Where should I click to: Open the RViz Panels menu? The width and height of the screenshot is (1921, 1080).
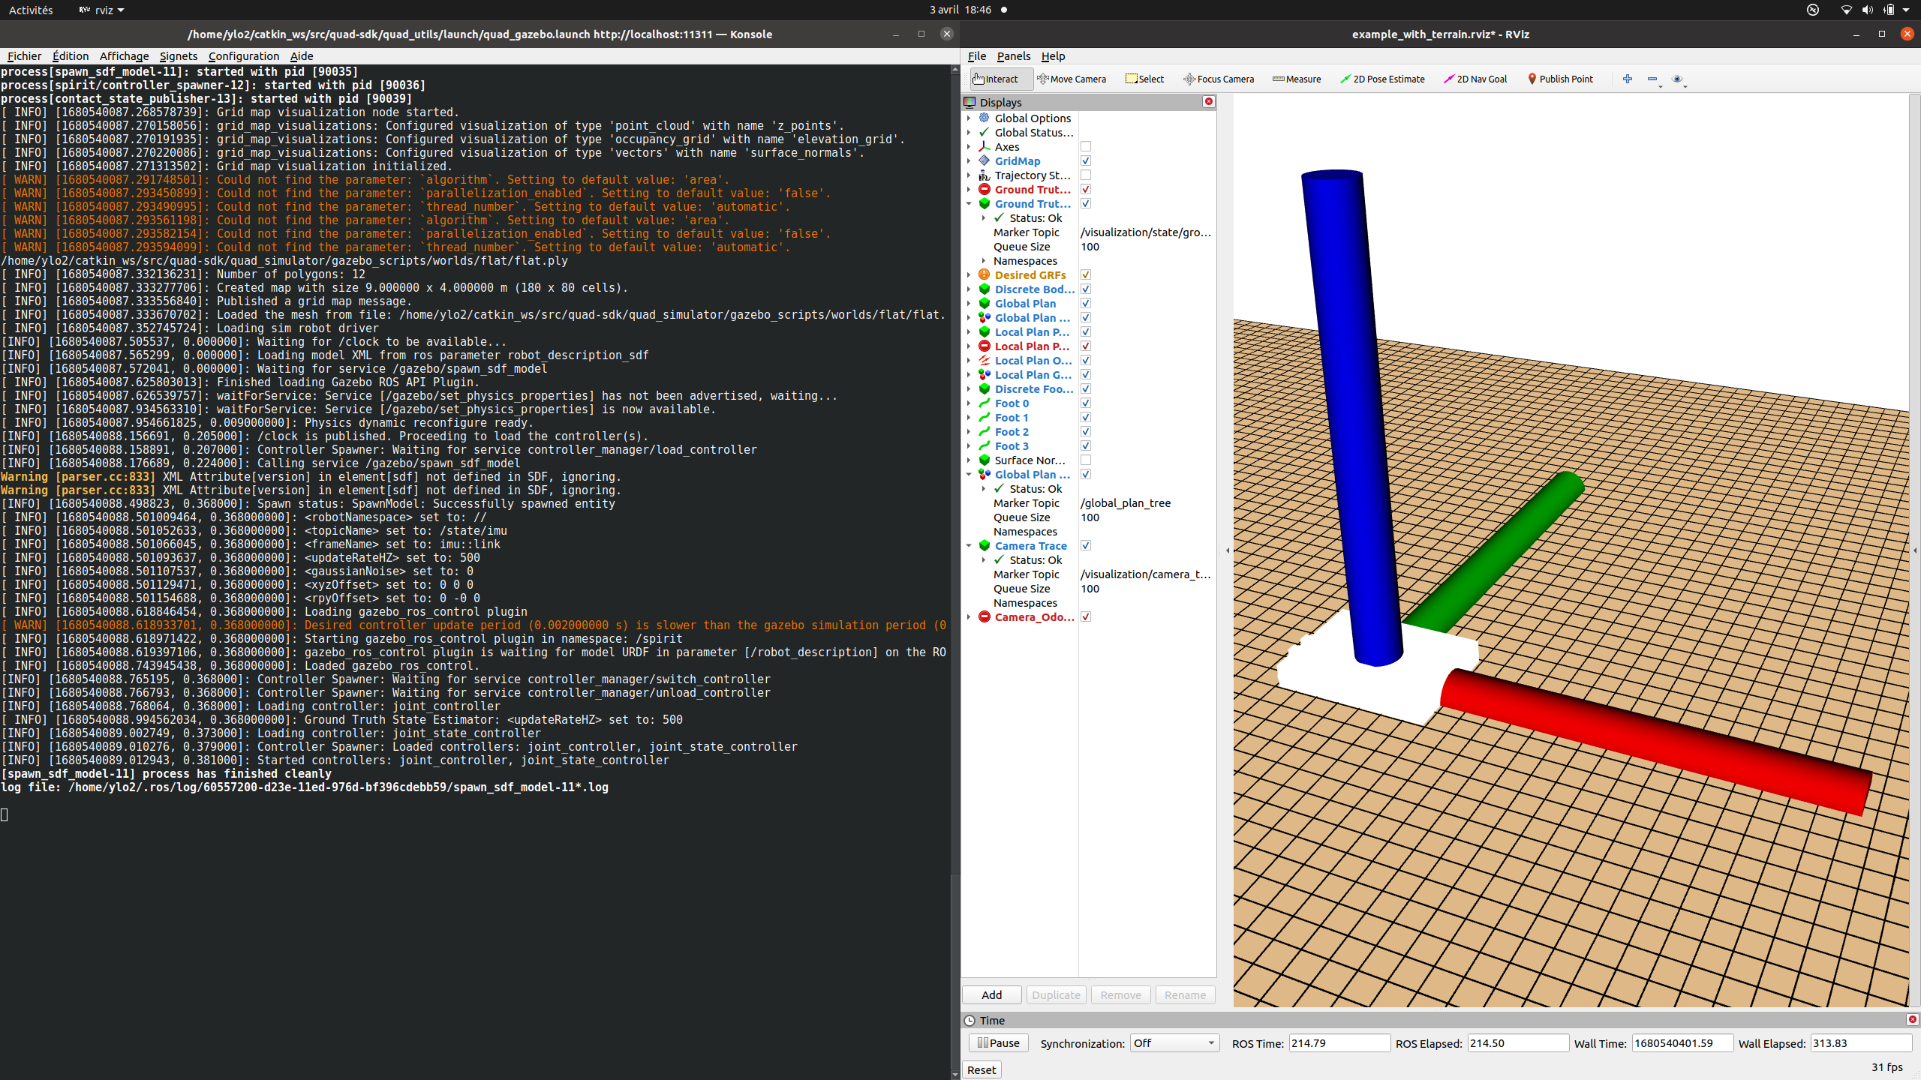coord(1013,56)
